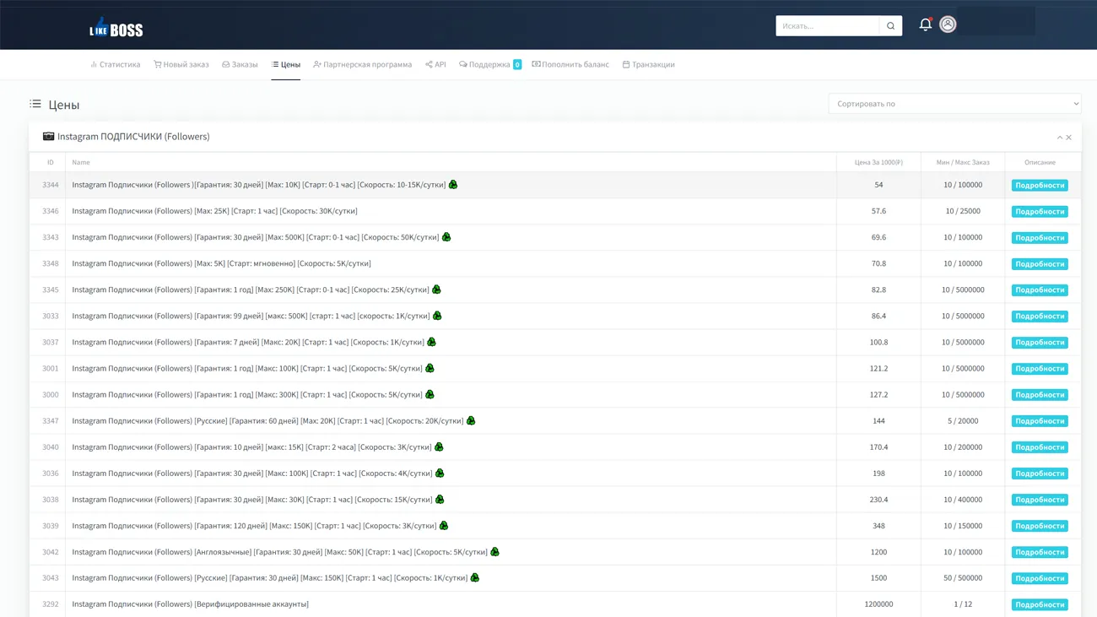
Task: Click green icon on service 3344 row
Action: tap(453, 185)
